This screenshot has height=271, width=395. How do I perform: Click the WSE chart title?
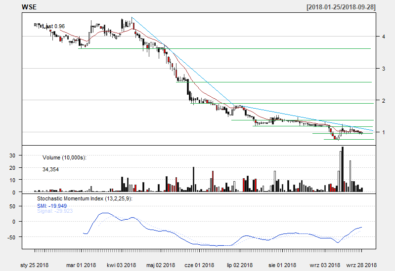tap(29, 7)
